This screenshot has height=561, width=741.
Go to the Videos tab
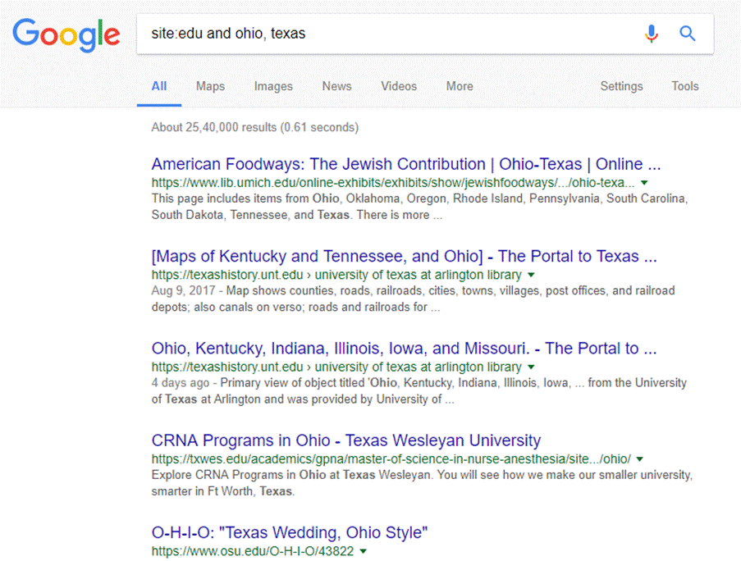[x=399, y=86]
